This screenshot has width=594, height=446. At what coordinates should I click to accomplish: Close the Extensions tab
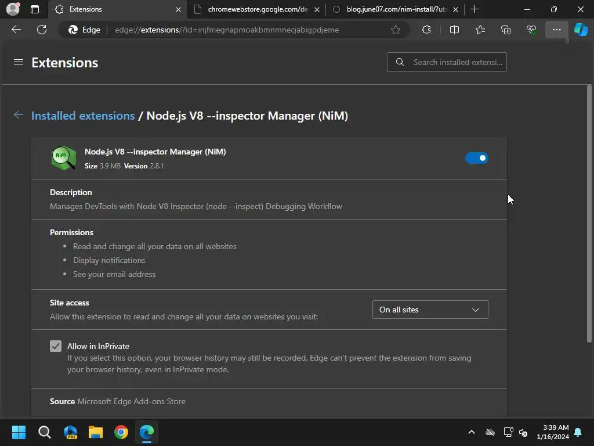click(178, 9)
